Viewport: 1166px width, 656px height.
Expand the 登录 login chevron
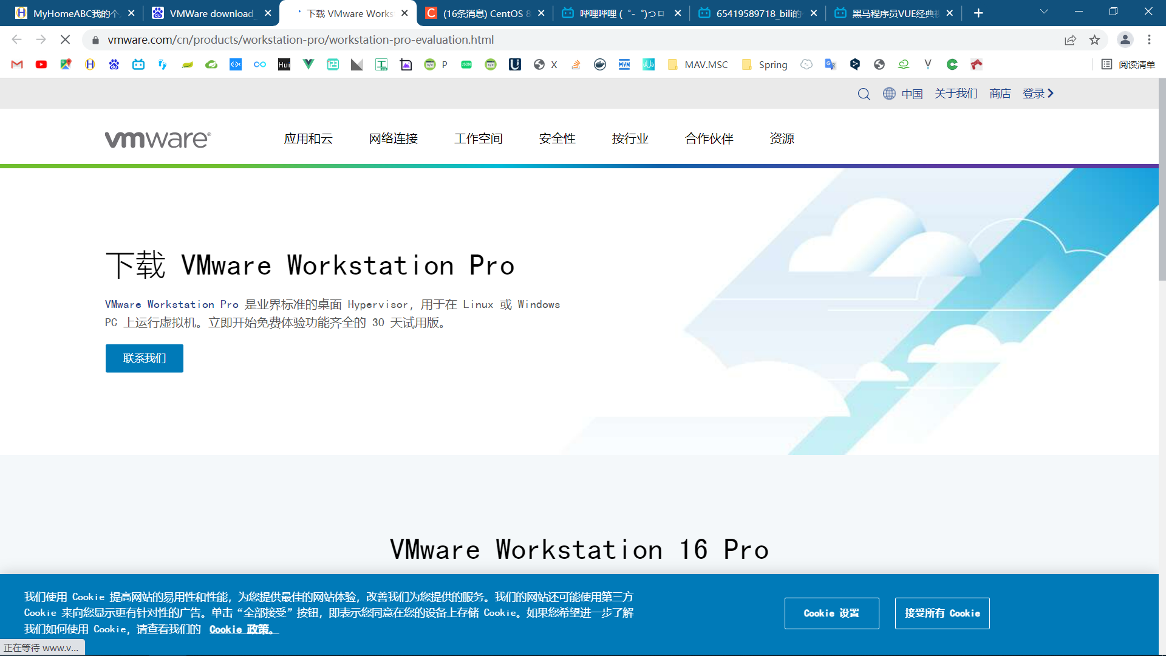(x=1051, y=94)
